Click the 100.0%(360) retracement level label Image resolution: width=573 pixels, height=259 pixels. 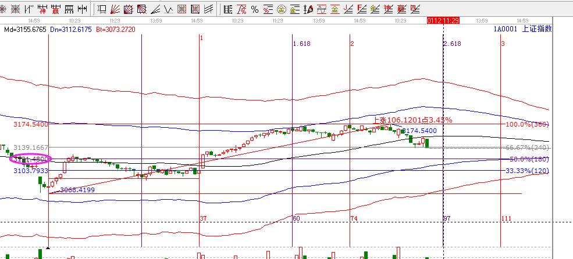click(527, 125)
